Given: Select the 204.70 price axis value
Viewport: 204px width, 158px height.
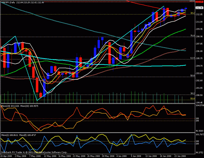Looking at the screenshot, I should [x=199, y=66].
